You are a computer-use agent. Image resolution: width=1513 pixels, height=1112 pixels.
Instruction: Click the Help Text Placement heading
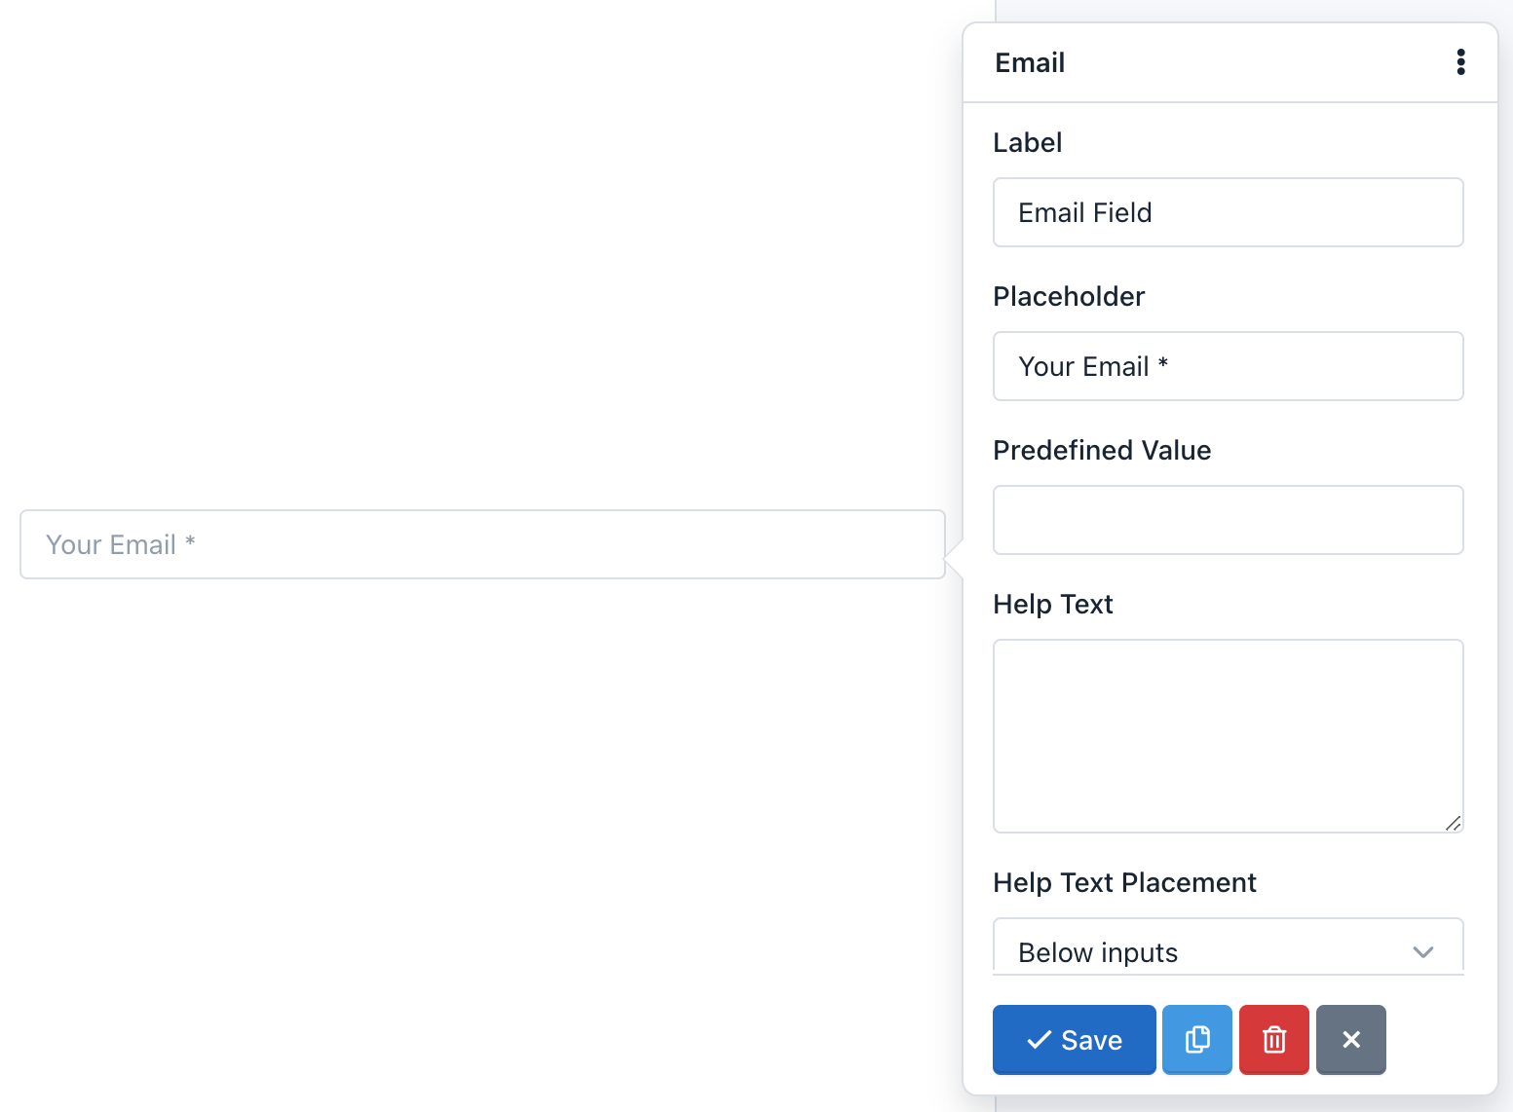[1124, 882]
